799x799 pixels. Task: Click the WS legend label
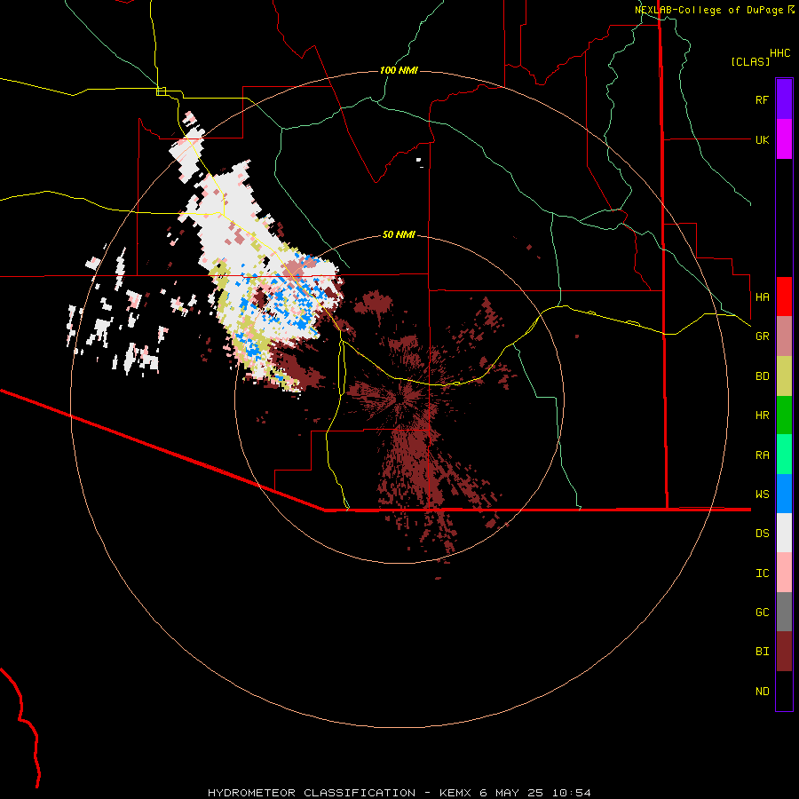pos(762,494)
